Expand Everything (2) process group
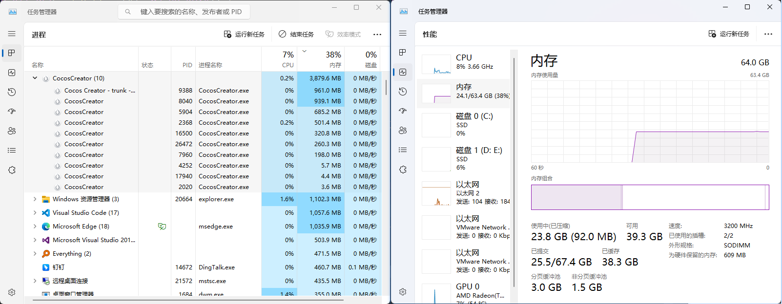 (35, 253)
